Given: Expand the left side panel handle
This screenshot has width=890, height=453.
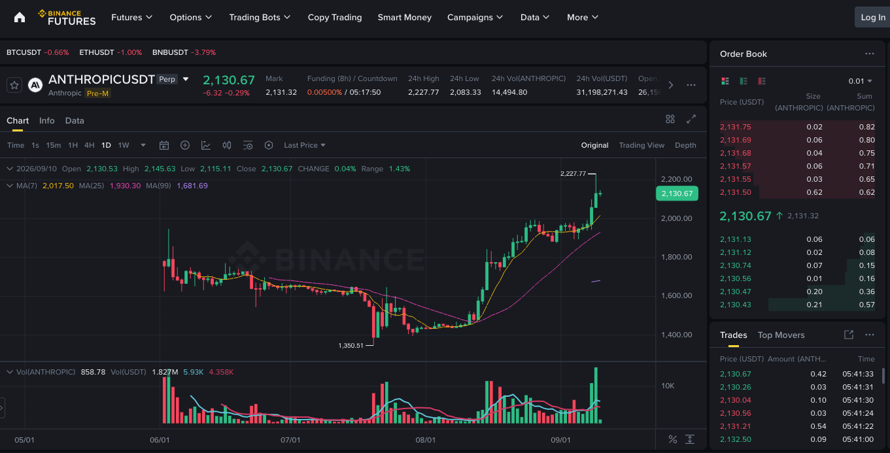Looking at the screenshot, I should coord(2,409).
